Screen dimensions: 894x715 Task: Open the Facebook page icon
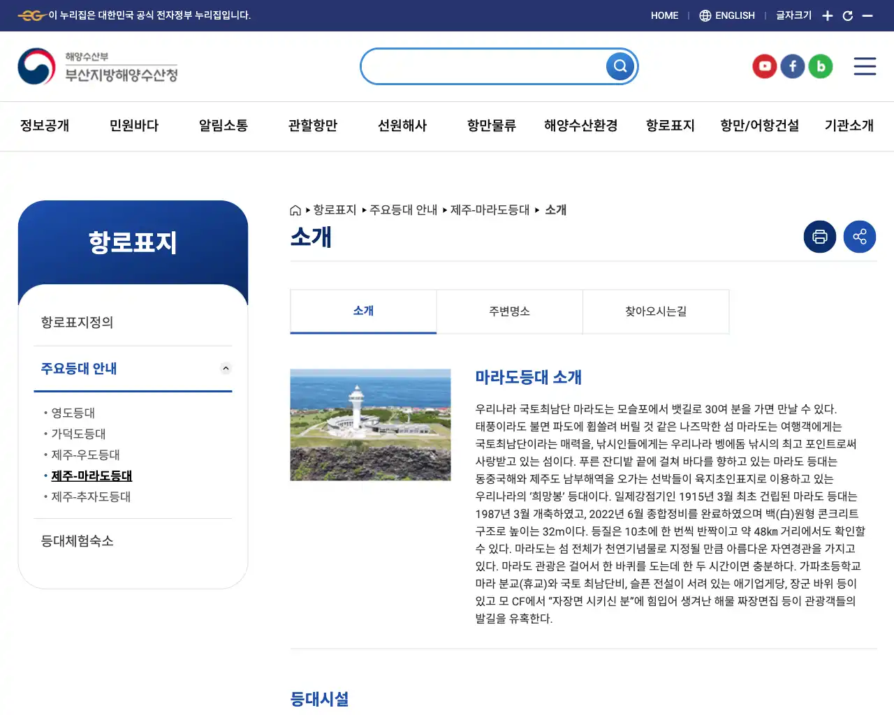[x=793, y=66]
